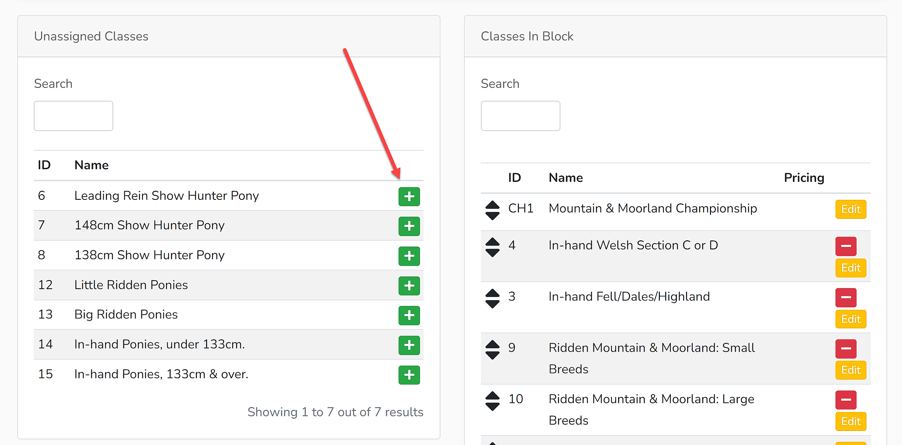Edit pricing for Mountain & Moorland Championship
Image resolution: width=902 pixels, height=445 pixels.
coord(851,209)
